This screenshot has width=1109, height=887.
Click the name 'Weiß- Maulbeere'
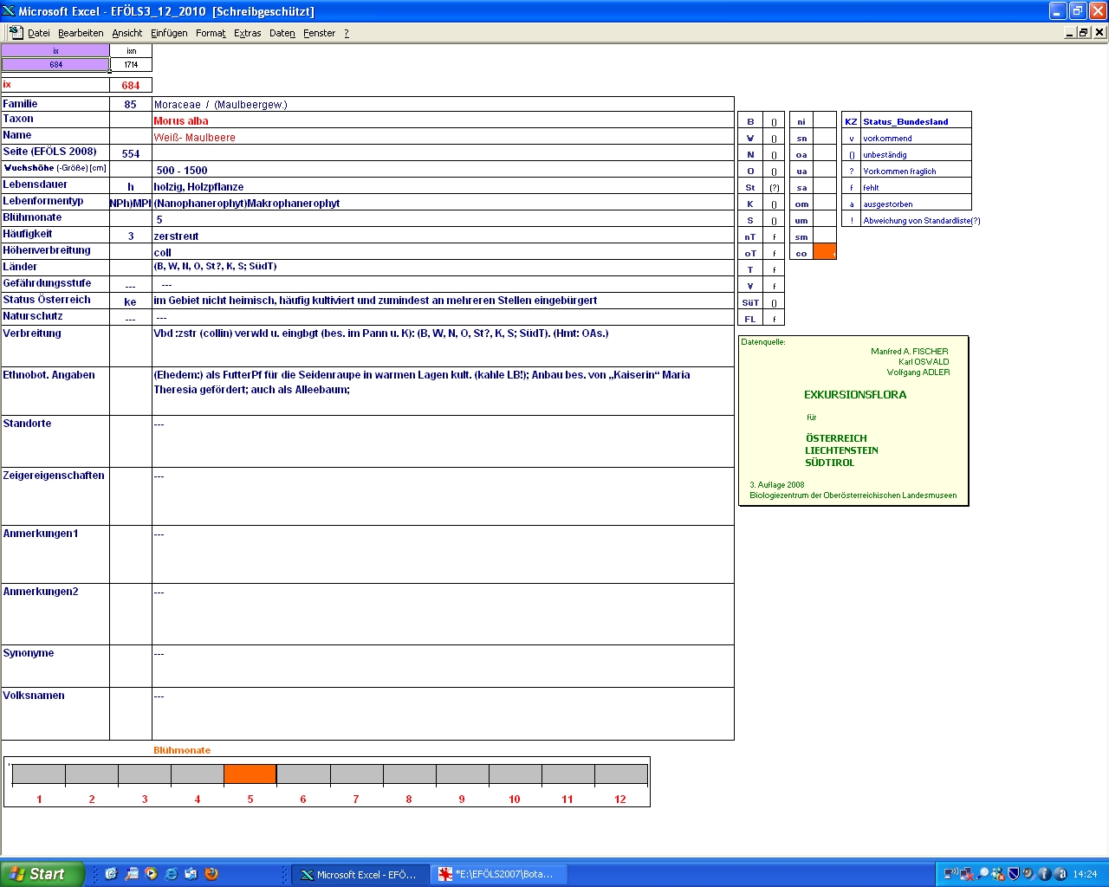[194, 138]
